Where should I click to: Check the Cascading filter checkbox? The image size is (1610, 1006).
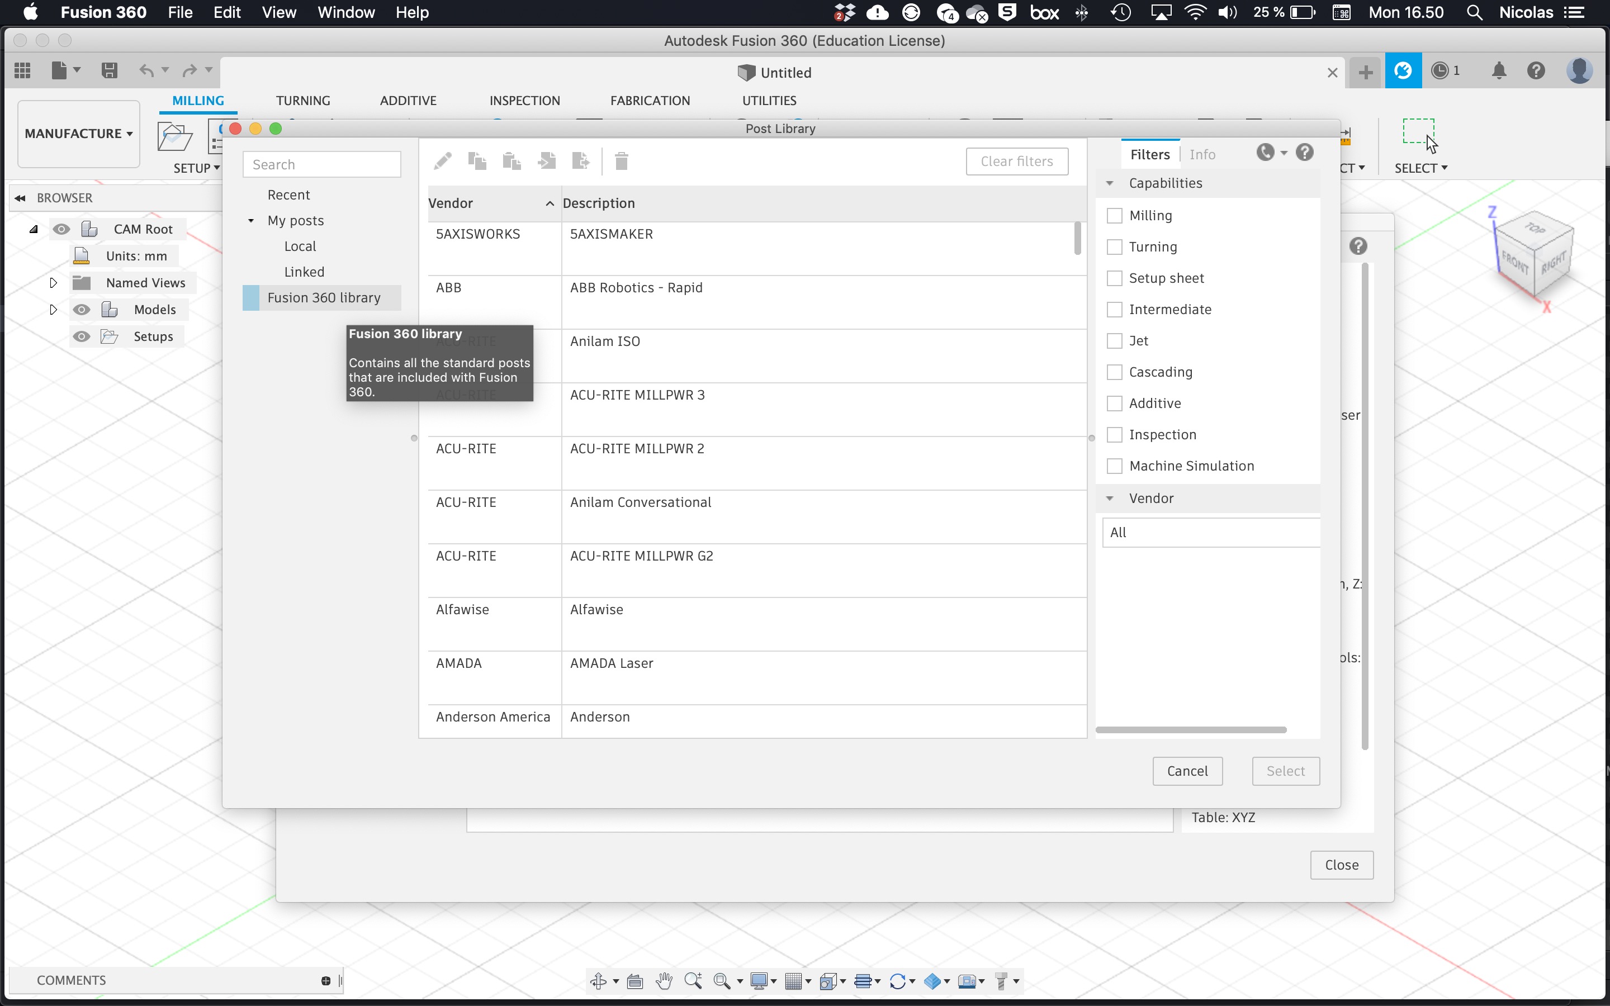tap(1114, 372)
